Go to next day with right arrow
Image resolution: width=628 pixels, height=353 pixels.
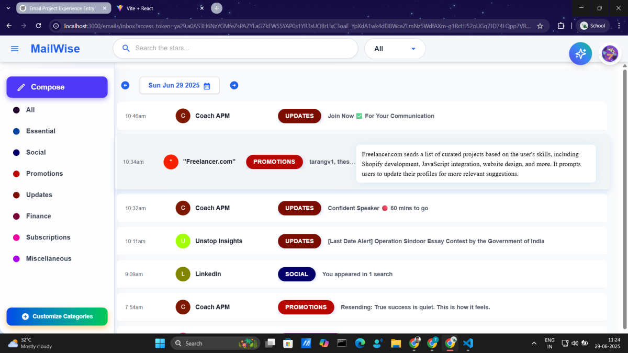234,85
